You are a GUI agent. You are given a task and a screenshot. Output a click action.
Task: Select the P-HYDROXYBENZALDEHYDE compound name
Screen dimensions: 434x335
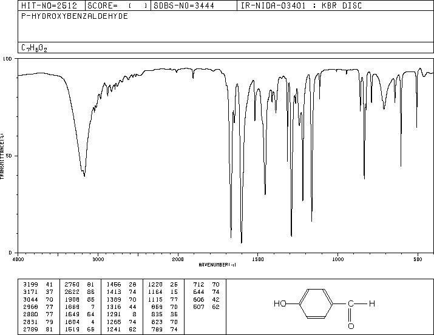(75, 16)
